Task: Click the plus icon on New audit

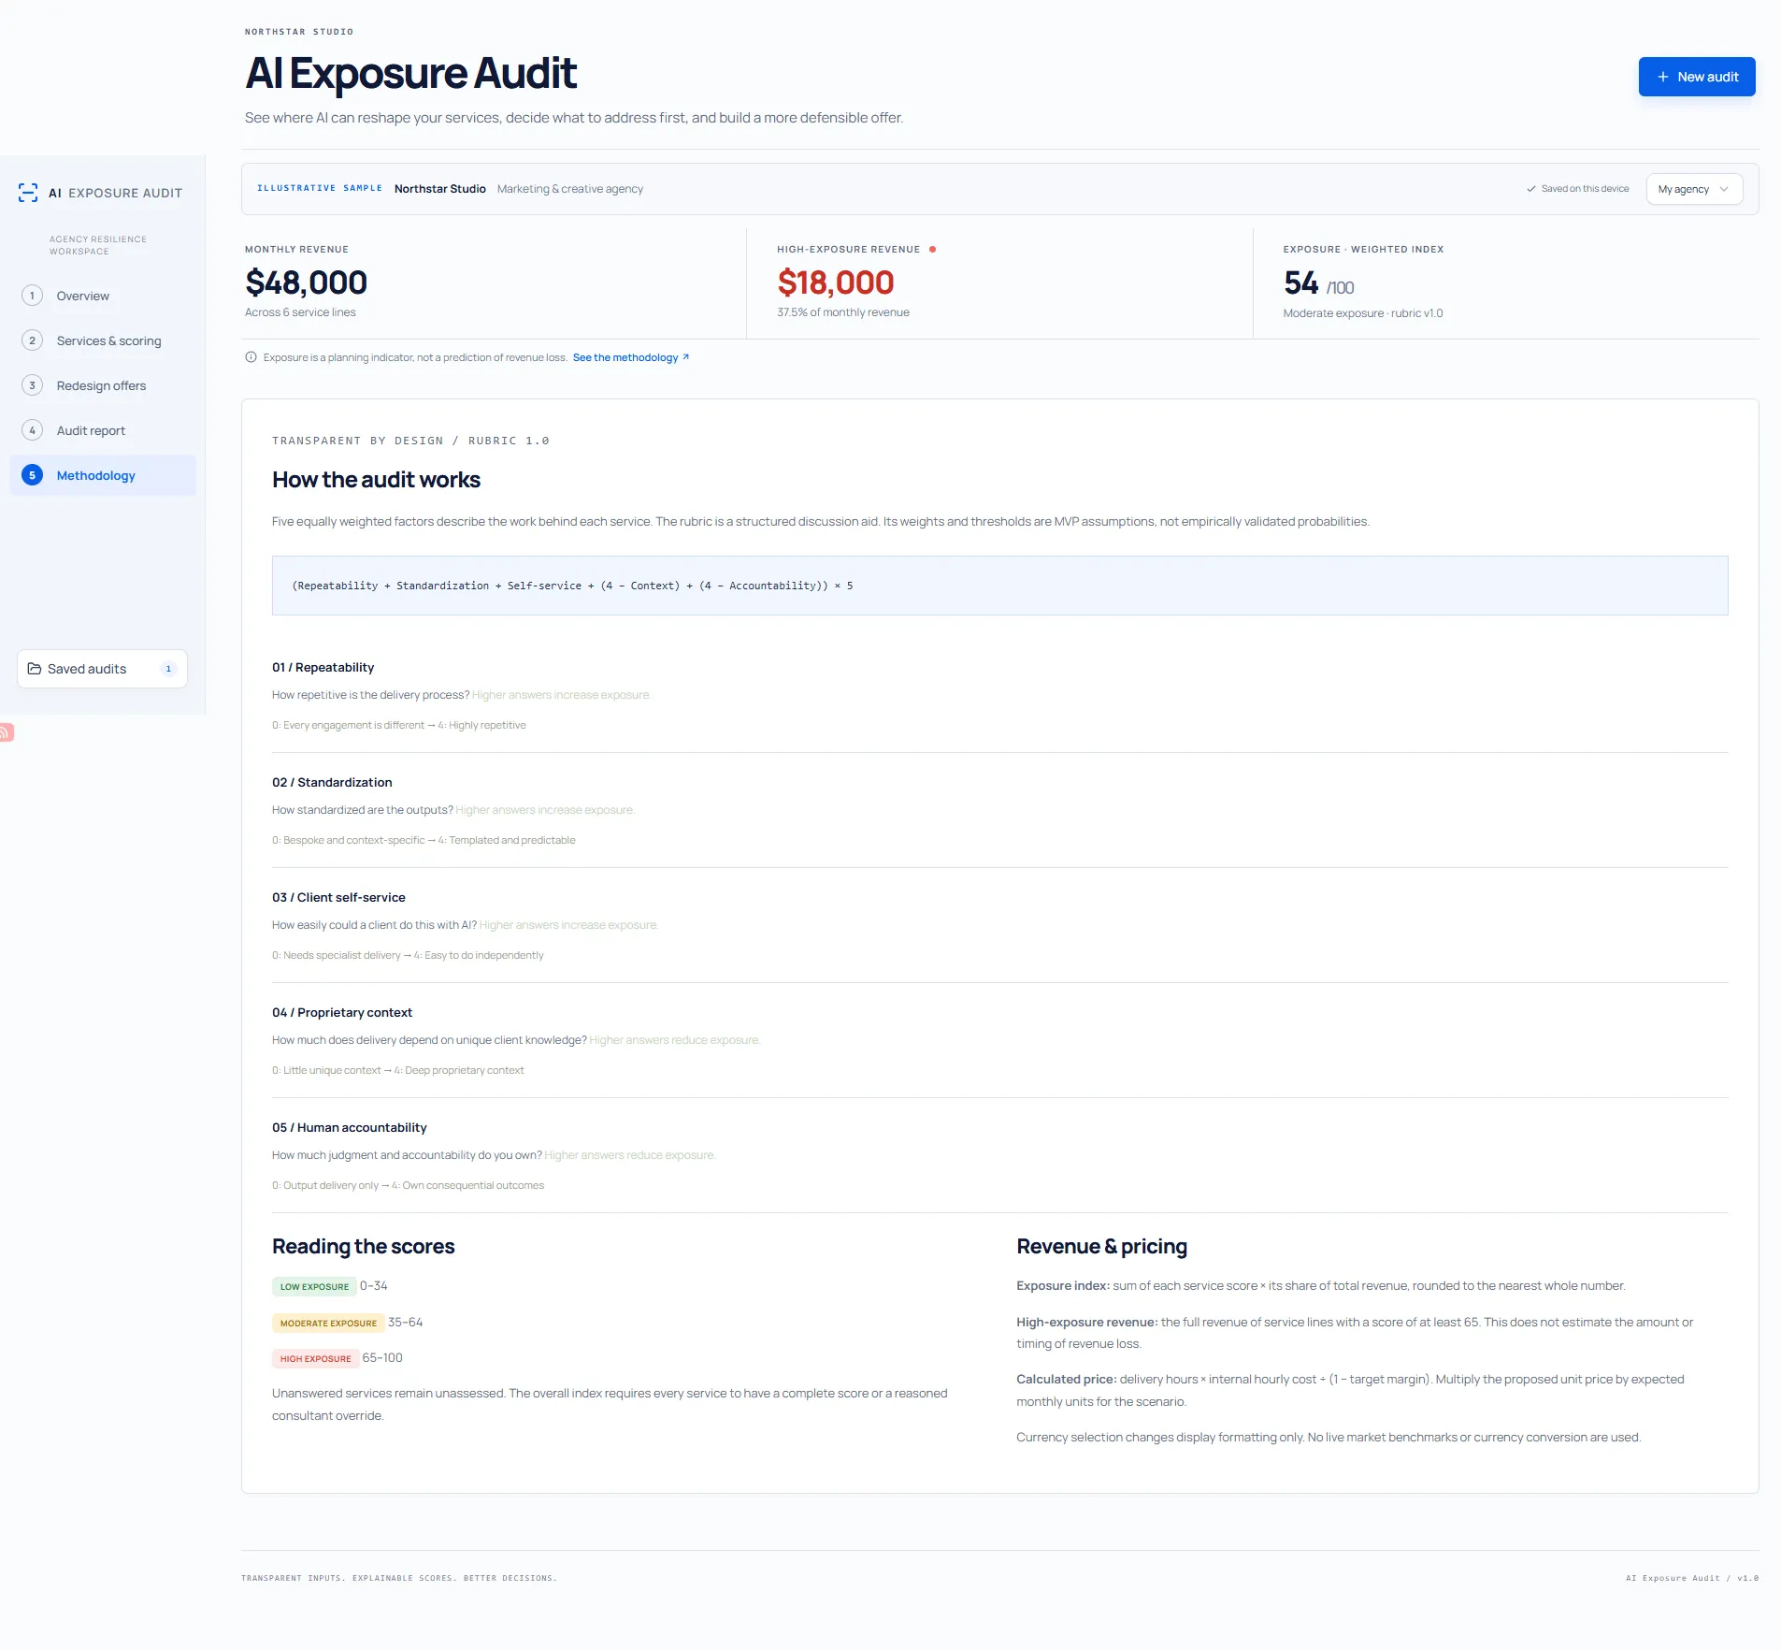Action: pyautogui.click(x=1662, y=77)
